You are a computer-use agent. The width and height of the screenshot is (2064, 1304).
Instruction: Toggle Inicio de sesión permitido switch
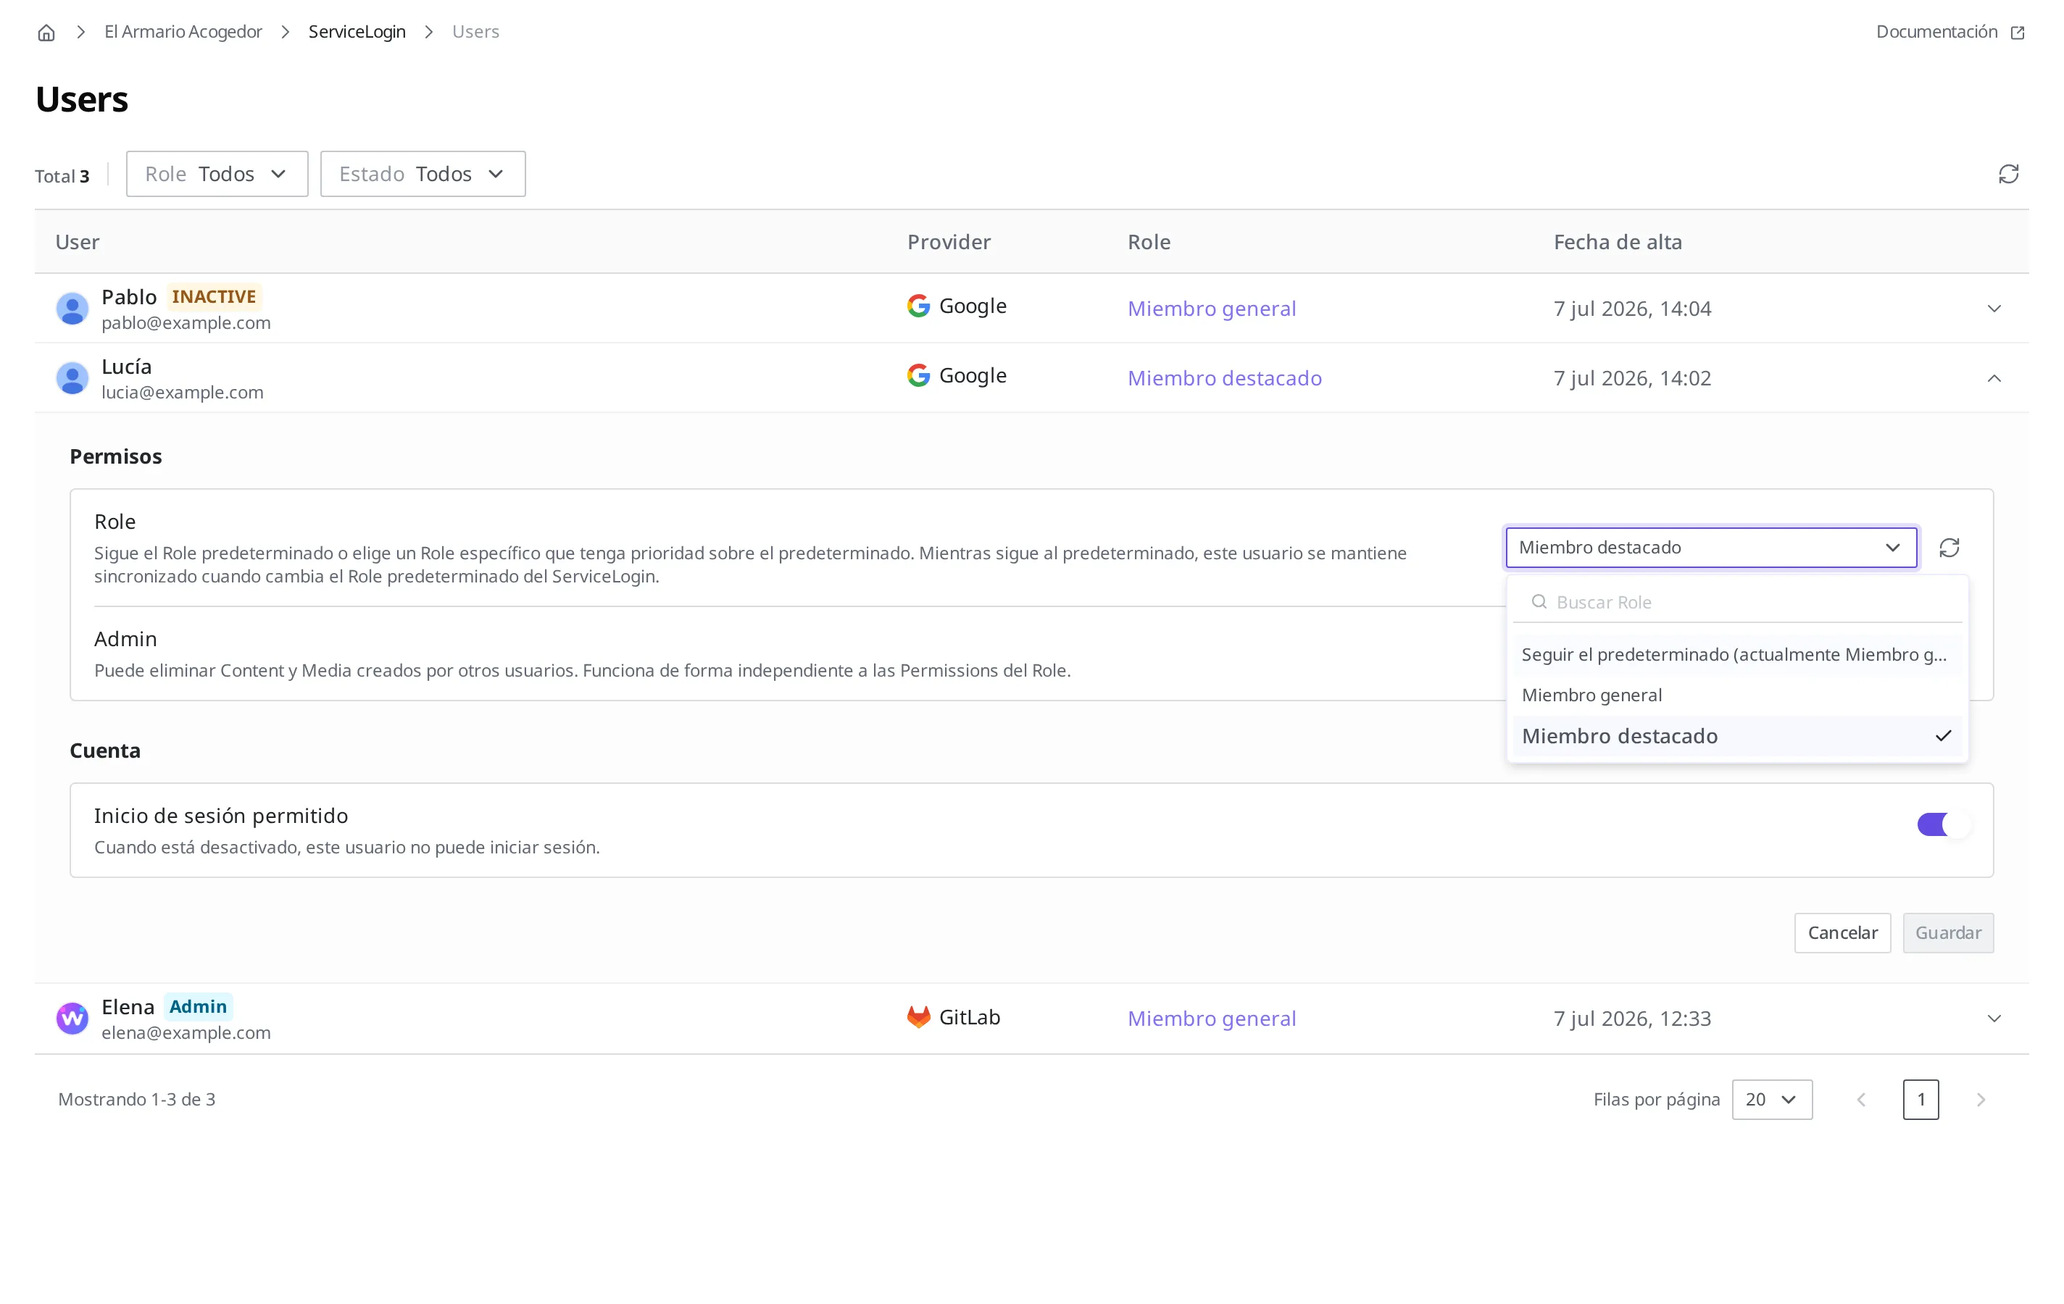click(x=1944, y=824)
